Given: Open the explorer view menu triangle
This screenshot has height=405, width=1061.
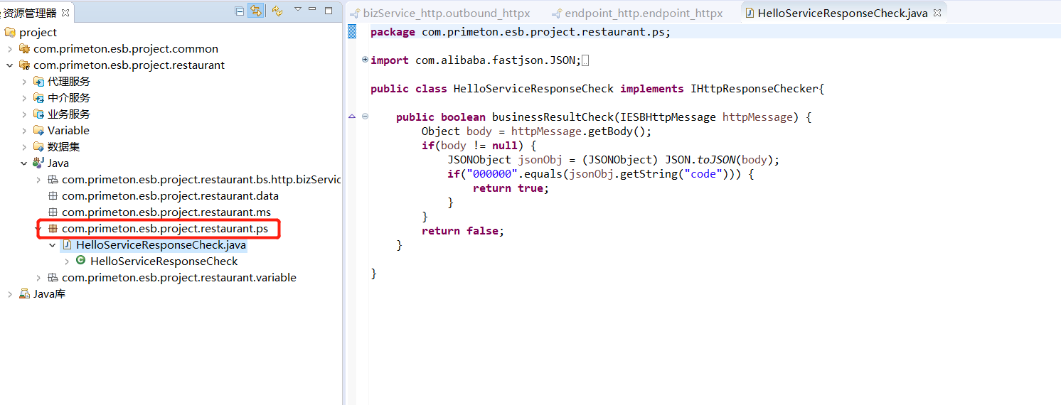Looking at the screenshot, I should pos(298,9).
